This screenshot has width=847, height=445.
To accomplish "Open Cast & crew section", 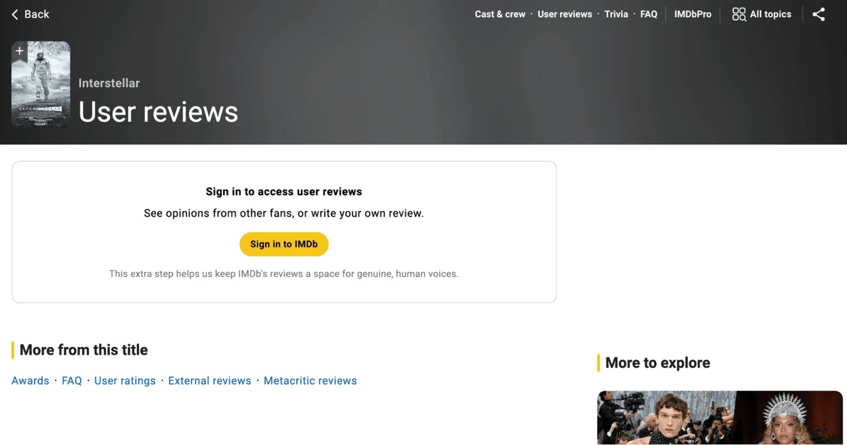I will point(500,14).
